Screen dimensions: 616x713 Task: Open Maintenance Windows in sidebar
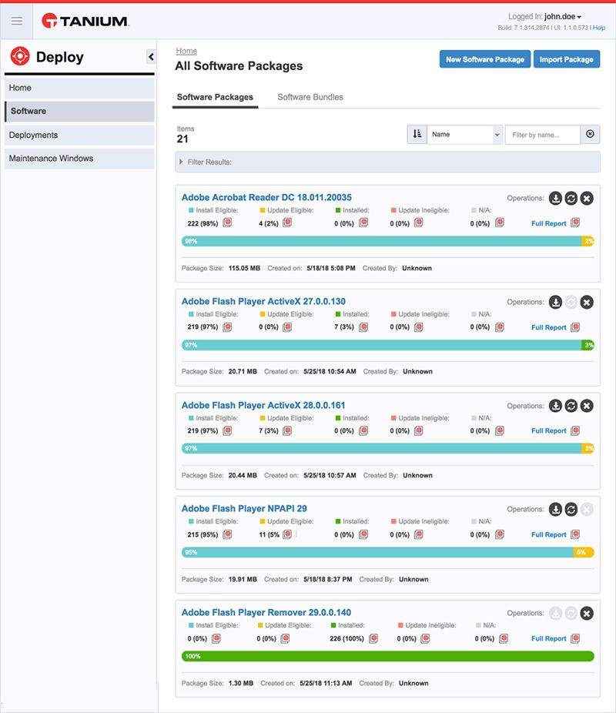[x=79, y=159]
